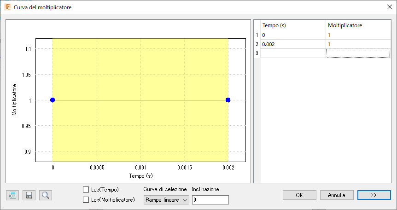Select row header 1 in the table

257,35
